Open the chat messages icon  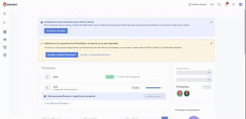pyautogui.click(x=219, y=5)
